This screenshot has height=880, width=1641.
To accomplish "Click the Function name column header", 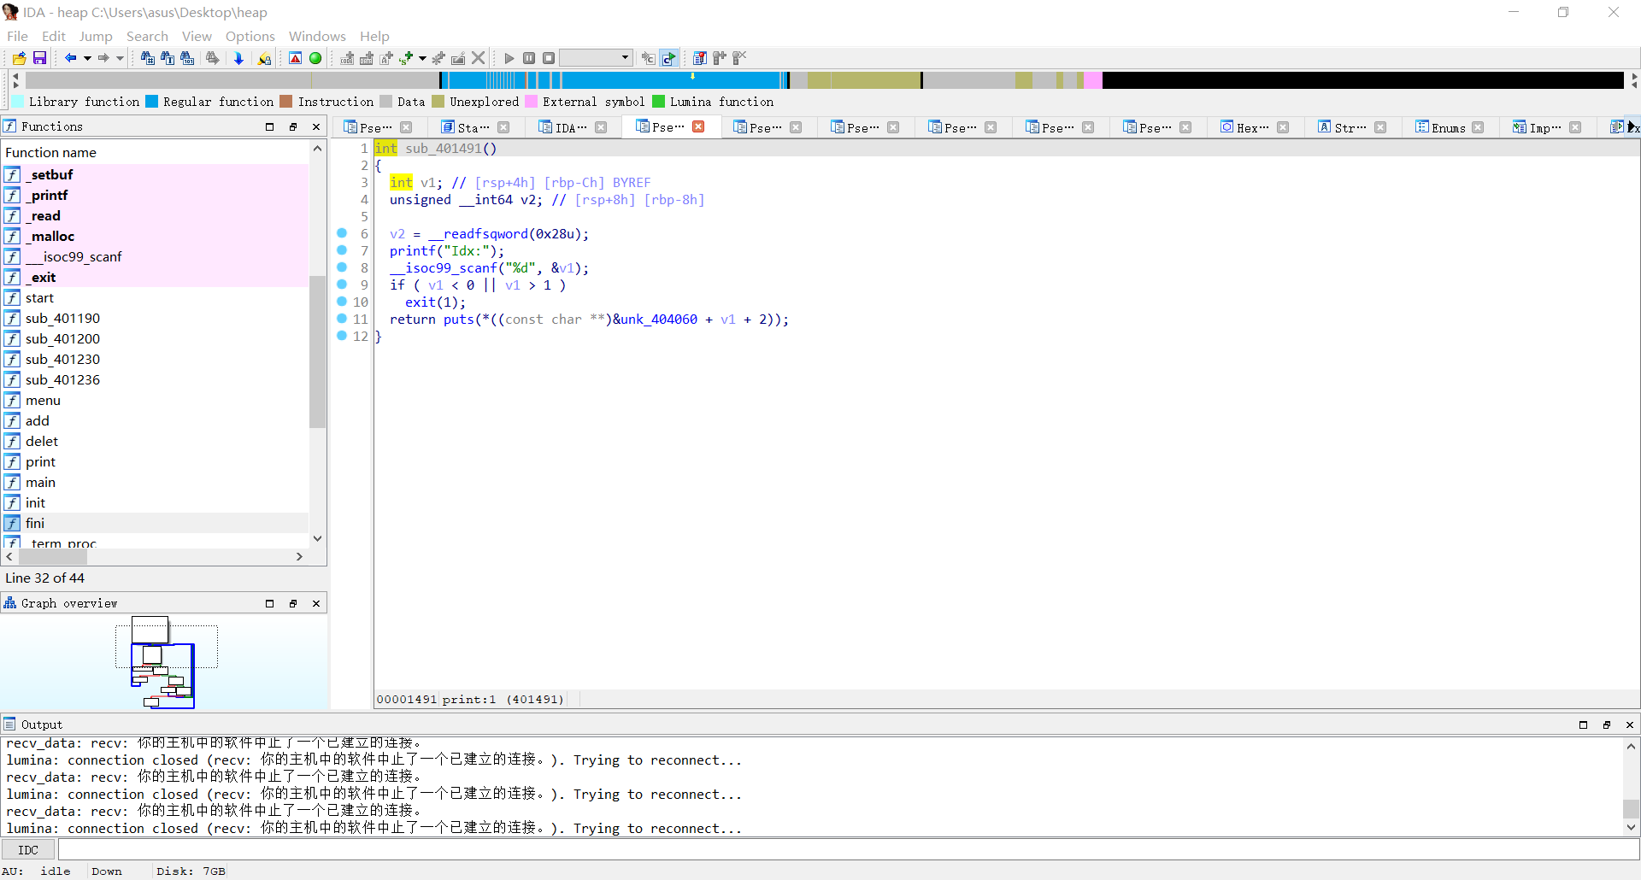I will (x=155, y=152).
